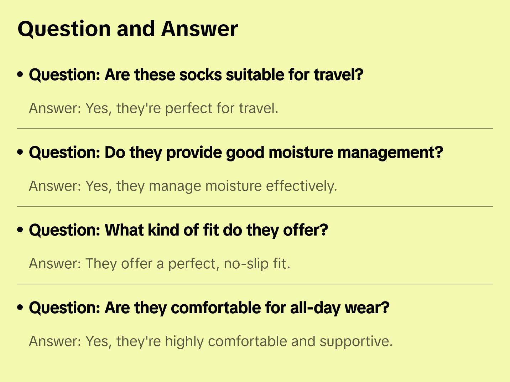Click the text "Yes, they manage moisture effectively."
Image resolution: width=510 pixels, height=382 pixels.
[211, 186]
